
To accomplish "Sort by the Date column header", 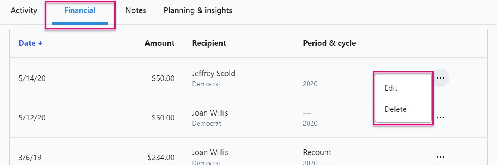I will (27, 43).
